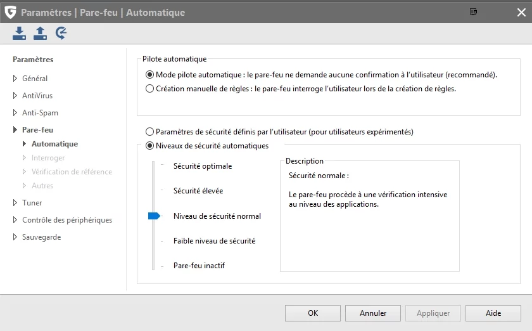
Task: Click the Sécurité normale description heading
Action: point(319,176)
